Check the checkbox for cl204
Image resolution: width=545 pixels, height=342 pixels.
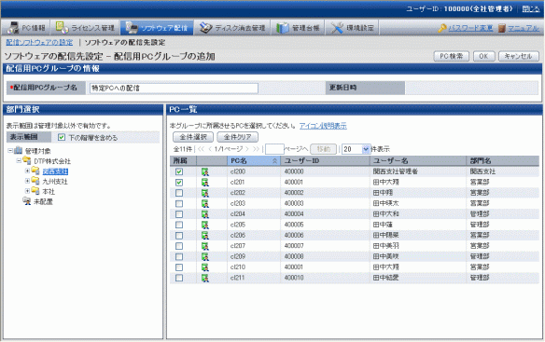point(179,214)
